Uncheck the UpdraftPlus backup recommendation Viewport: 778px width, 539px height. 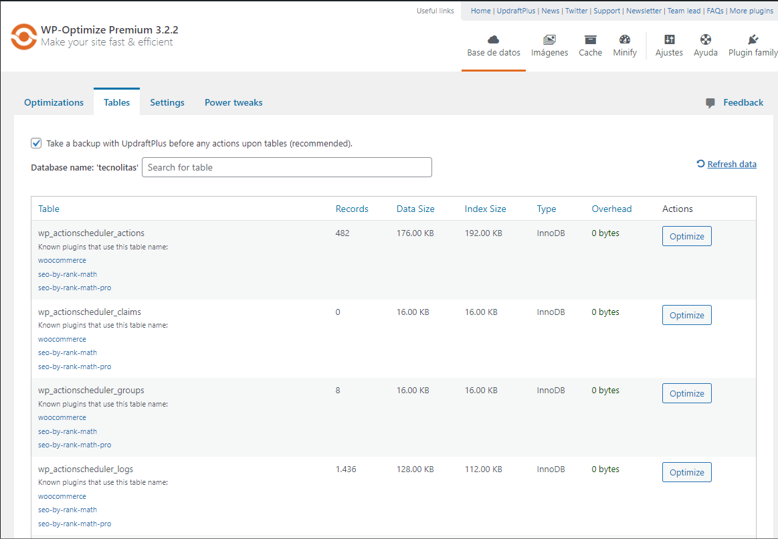35,143
